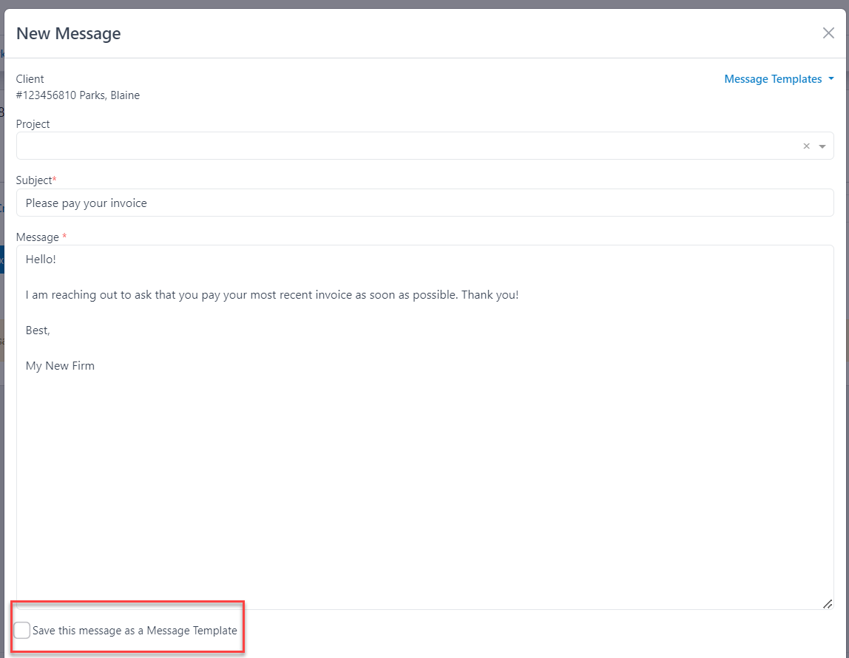The width and height of the screenshot is (849, 658).
Task: Click the Client label text
Action: pos(30,78)
